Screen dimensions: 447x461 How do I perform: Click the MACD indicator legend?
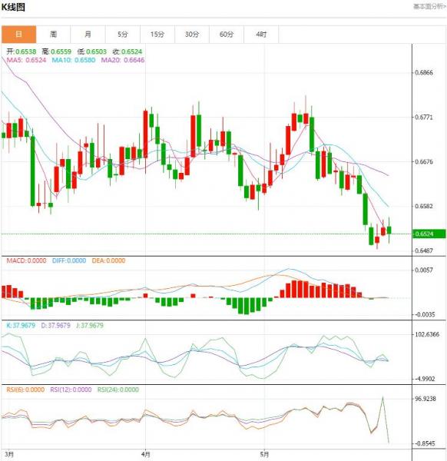coord(26,260)
